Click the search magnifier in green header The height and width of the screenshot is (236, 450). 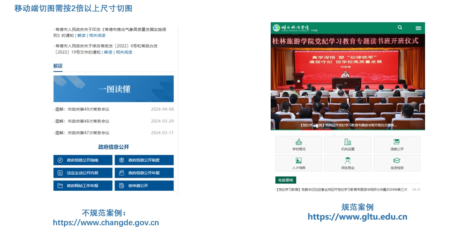click(400, 28)
